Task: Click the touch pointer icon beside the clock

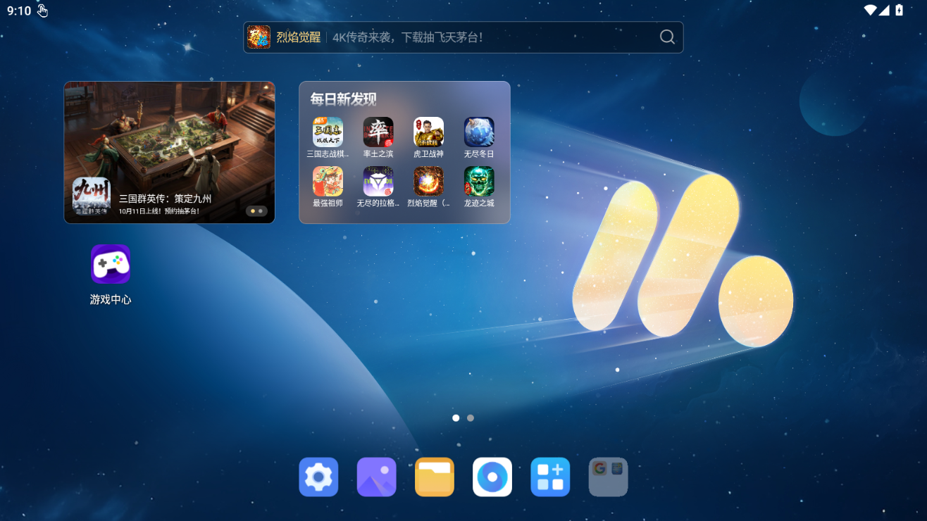Action: 43,11
